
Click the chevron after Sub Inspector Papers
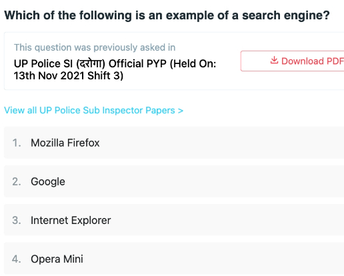click(181, 111)
